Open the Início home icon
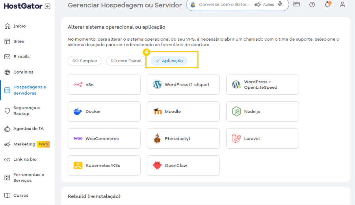 (x=7, y=26)
